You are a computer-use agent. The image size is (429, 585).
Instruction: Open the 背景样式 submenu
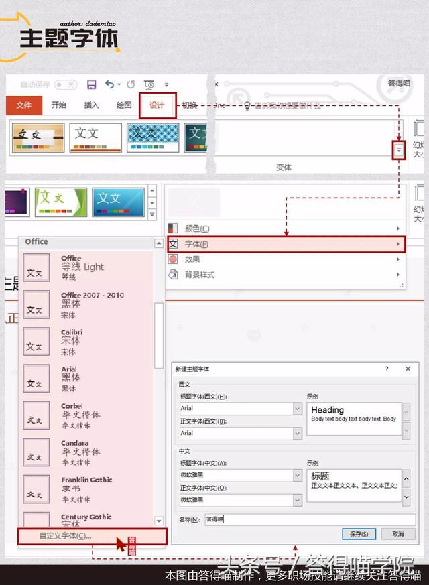click(286, 275)
